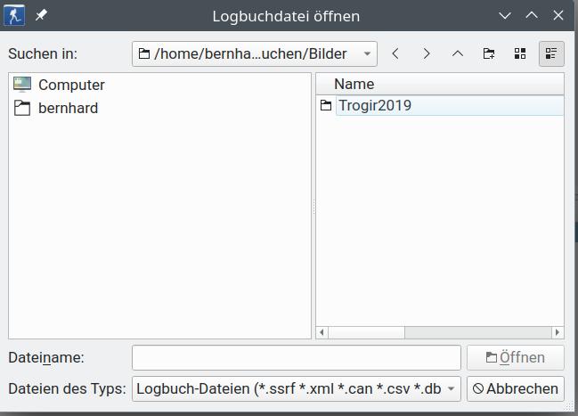
Task: Toggle the pin window icon
Action: click(41, 15)
